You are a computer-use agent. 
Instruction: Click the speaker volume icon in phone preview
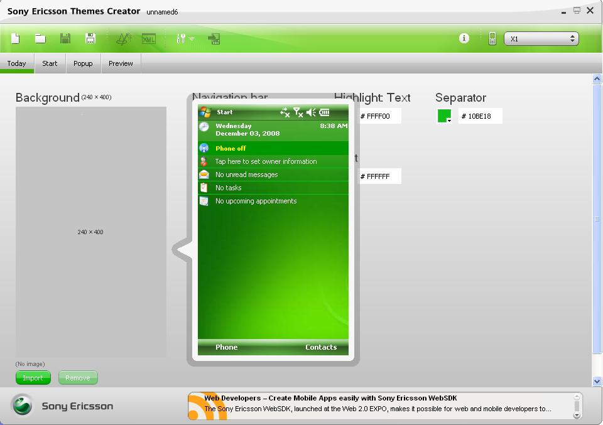point(311,112)
